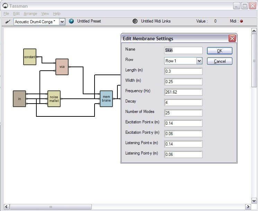The height and width of the screenshot is (211, 258).
Task: Click the Name field containing Skin
Action: [183, 50]
